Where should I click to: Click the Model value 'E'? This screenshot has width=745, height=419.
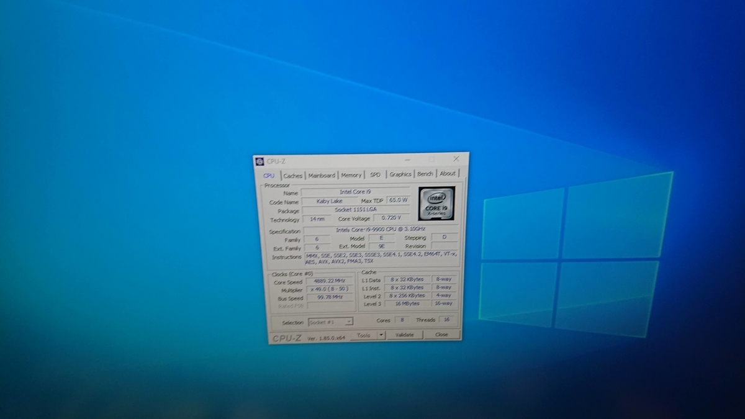coord(381,238)
